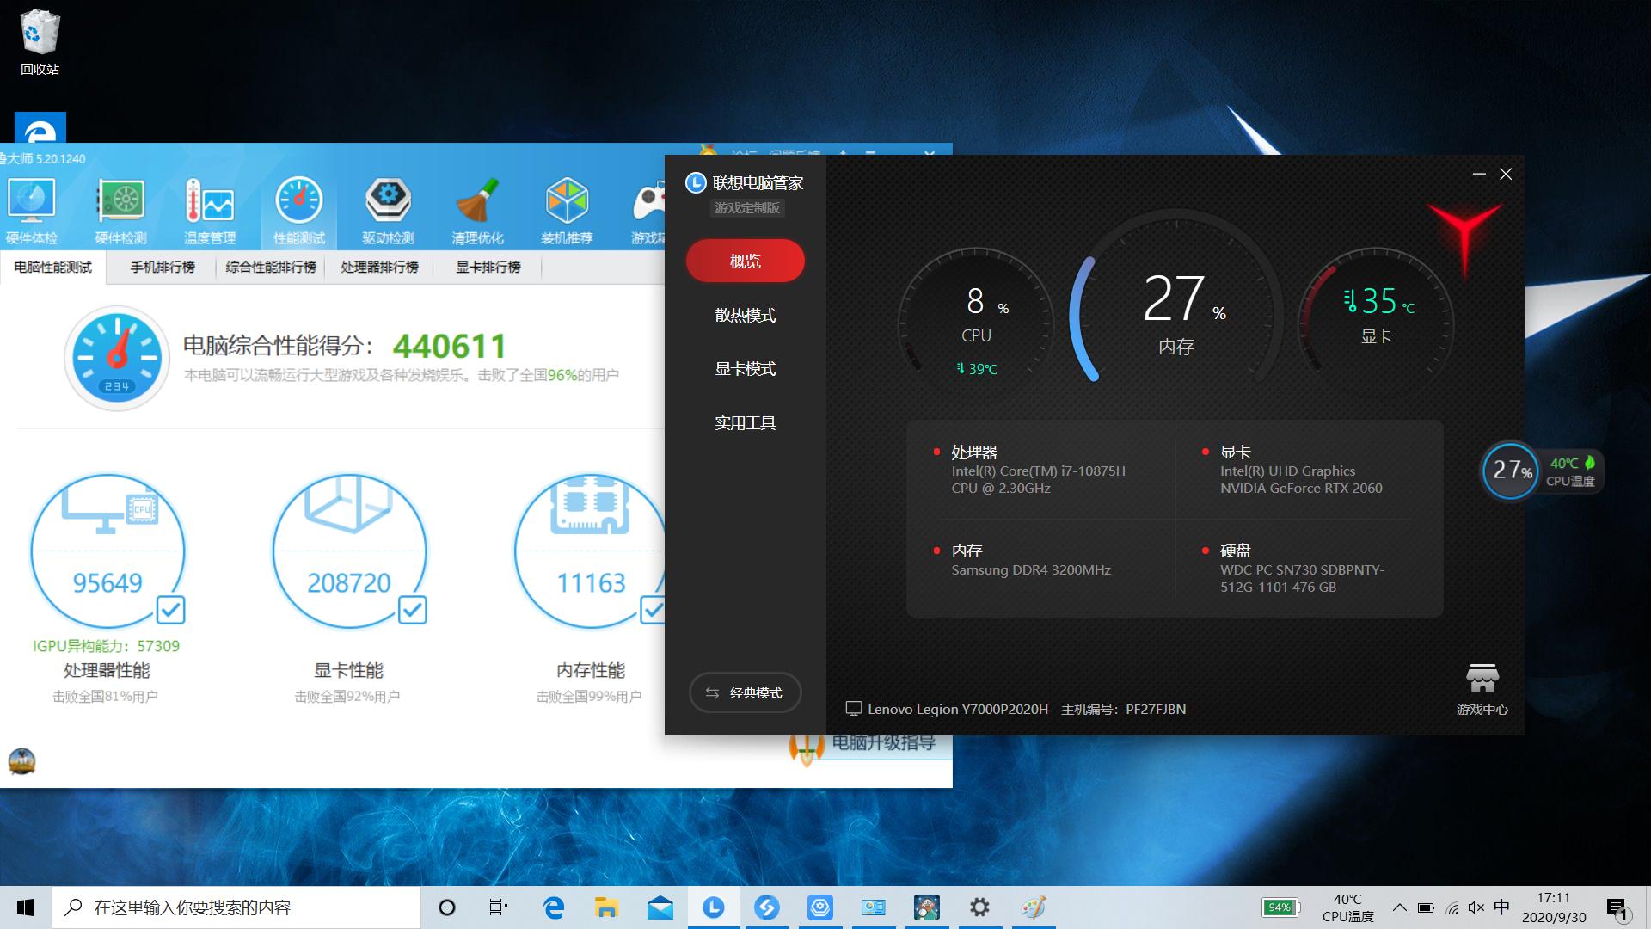Switch to the 显卡排行榜 tab
This screenshot has height=929, width=1651.
(x=488, y=268)
